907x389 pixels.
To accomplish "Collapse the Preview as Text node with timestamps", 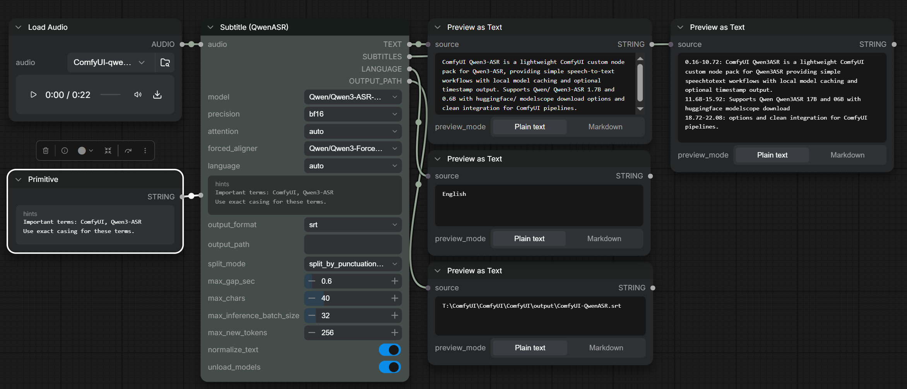I will point(680,27).
